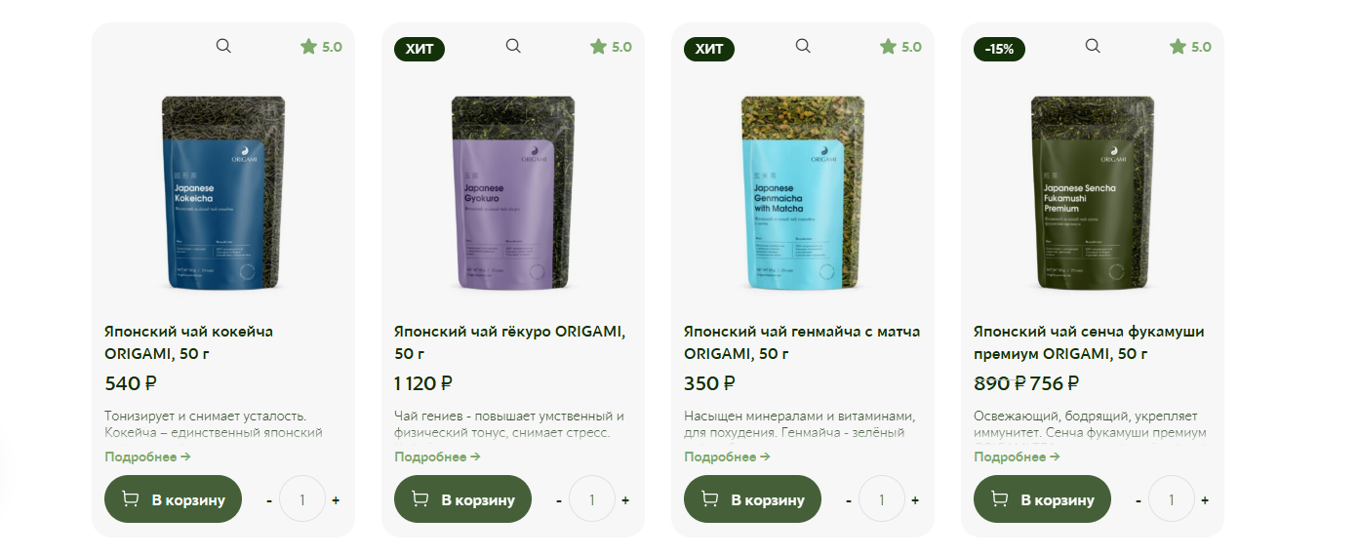Click the 5.0 star on Gyokuro card
Screen dimensions: 1359x556
(611, 47)
